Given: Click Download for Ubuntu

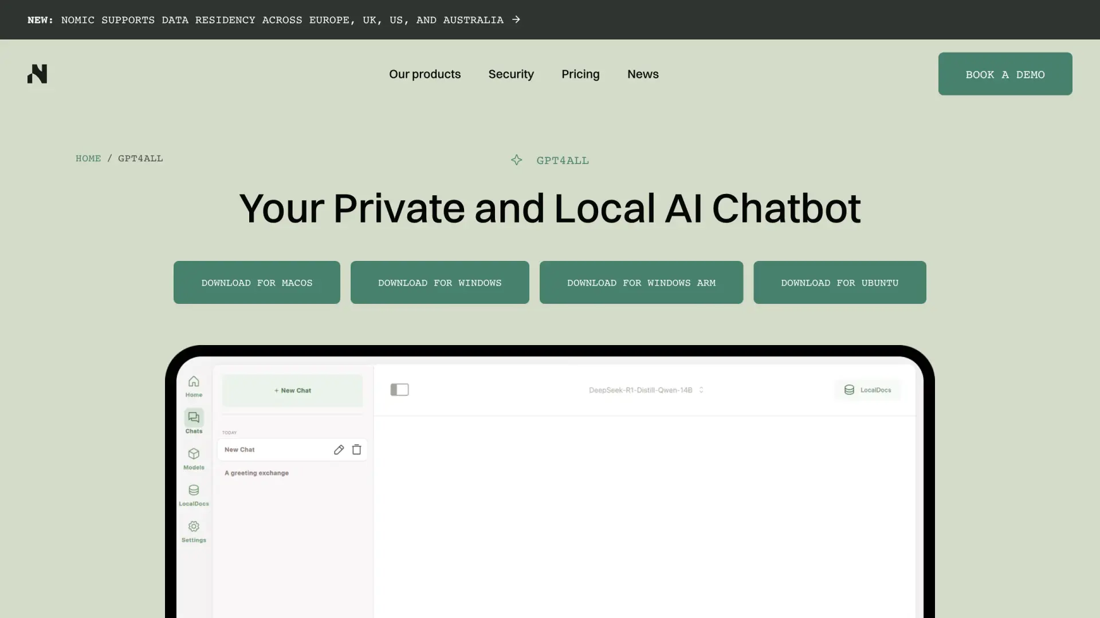Looking at the screenshot, I should click(x=839, y=283).
